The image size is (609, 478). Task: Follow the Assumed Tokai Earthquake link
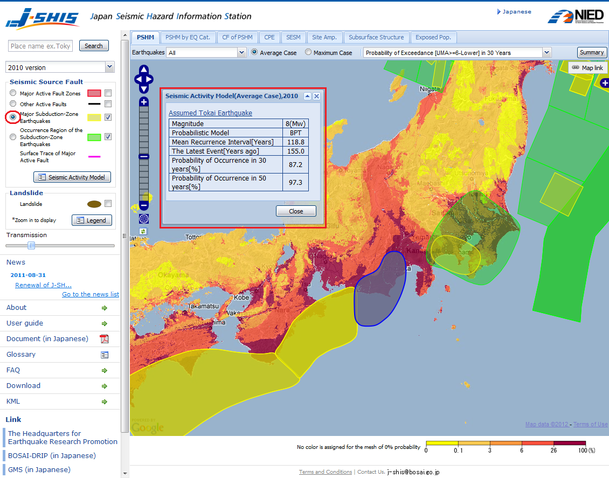pyautogui.click(x=211, y=112)
